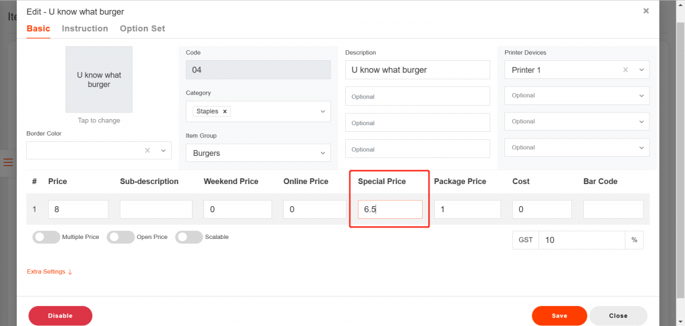The image size is (685, 326).
Task: Tap the item image tile to change
Action: pos(99,80)
